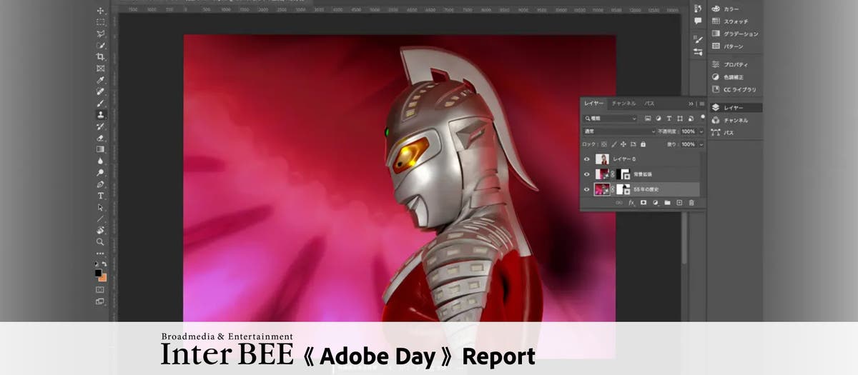Open the Adjustments (色調補正) panel
Screen dimensions: 858x375
(x=728, y=76)
